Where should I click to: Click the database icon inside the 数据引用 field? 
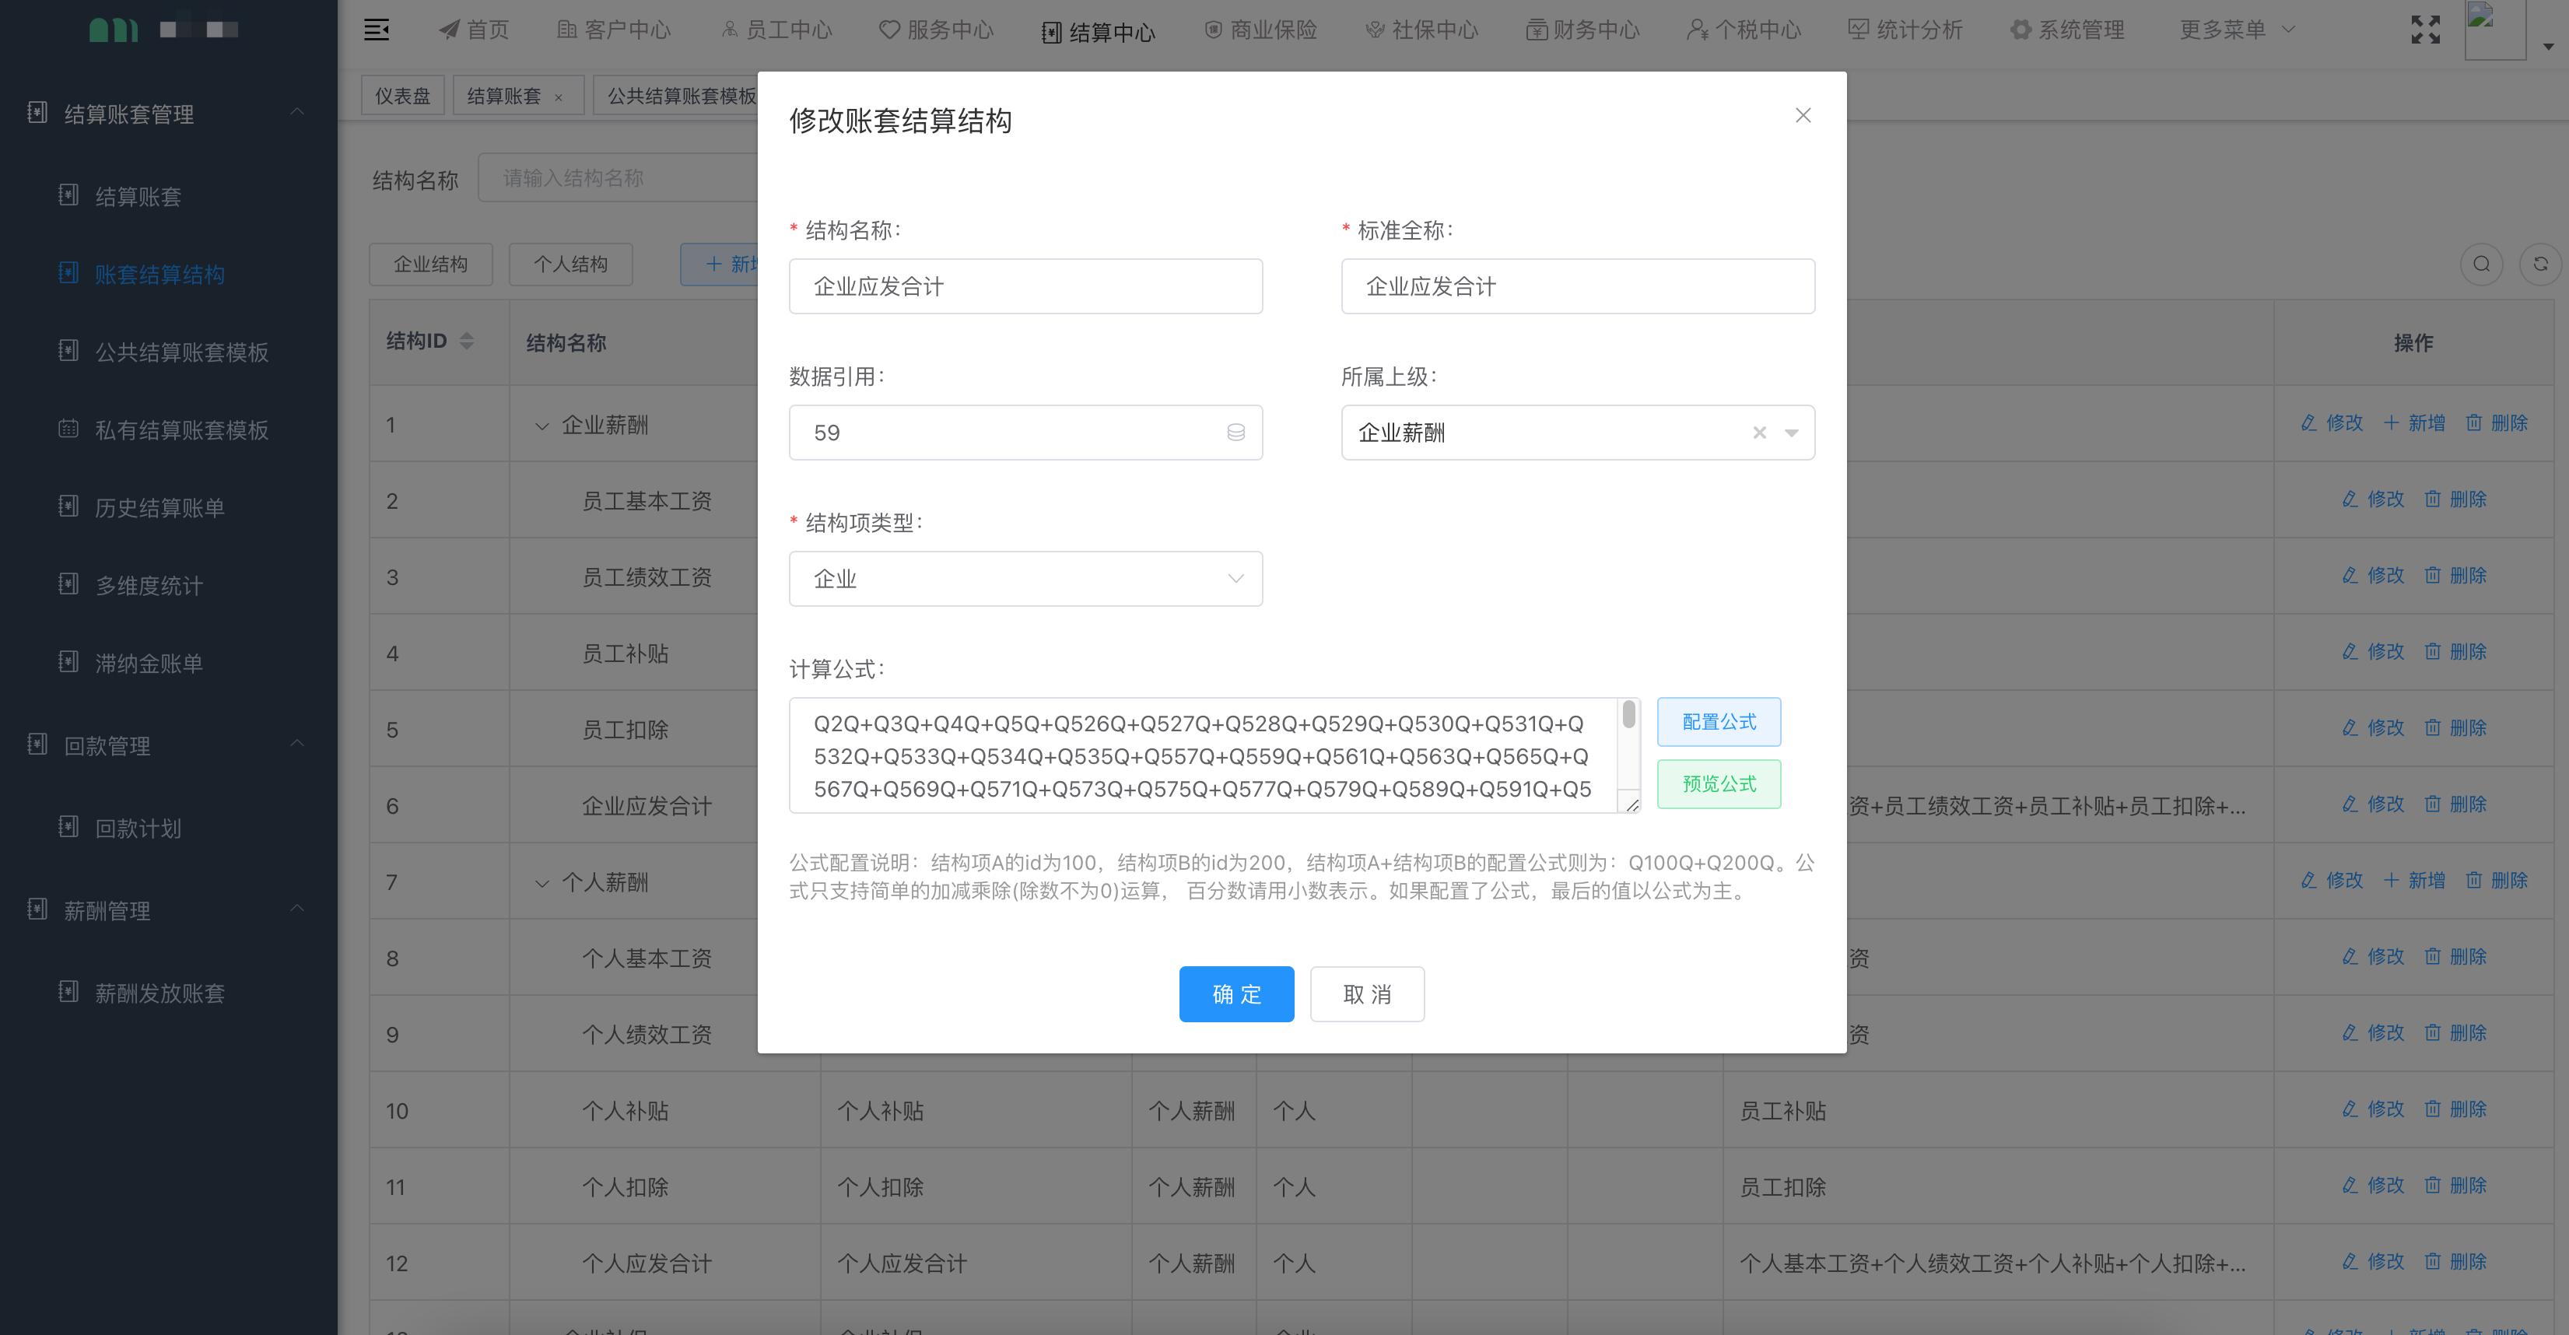(1236, 432)
